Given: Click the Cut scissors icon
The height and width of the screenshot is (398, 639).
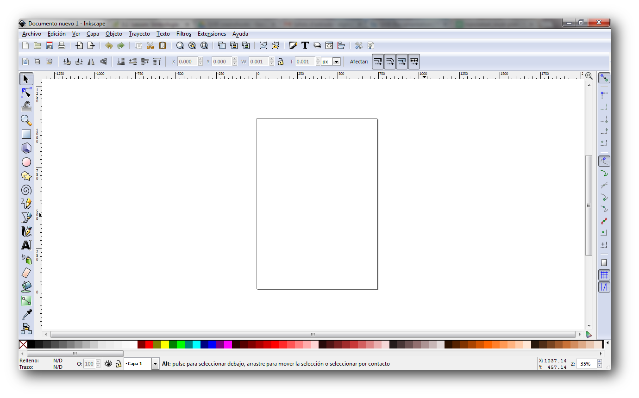Looking at the screenshot, I should click(150, 45).
